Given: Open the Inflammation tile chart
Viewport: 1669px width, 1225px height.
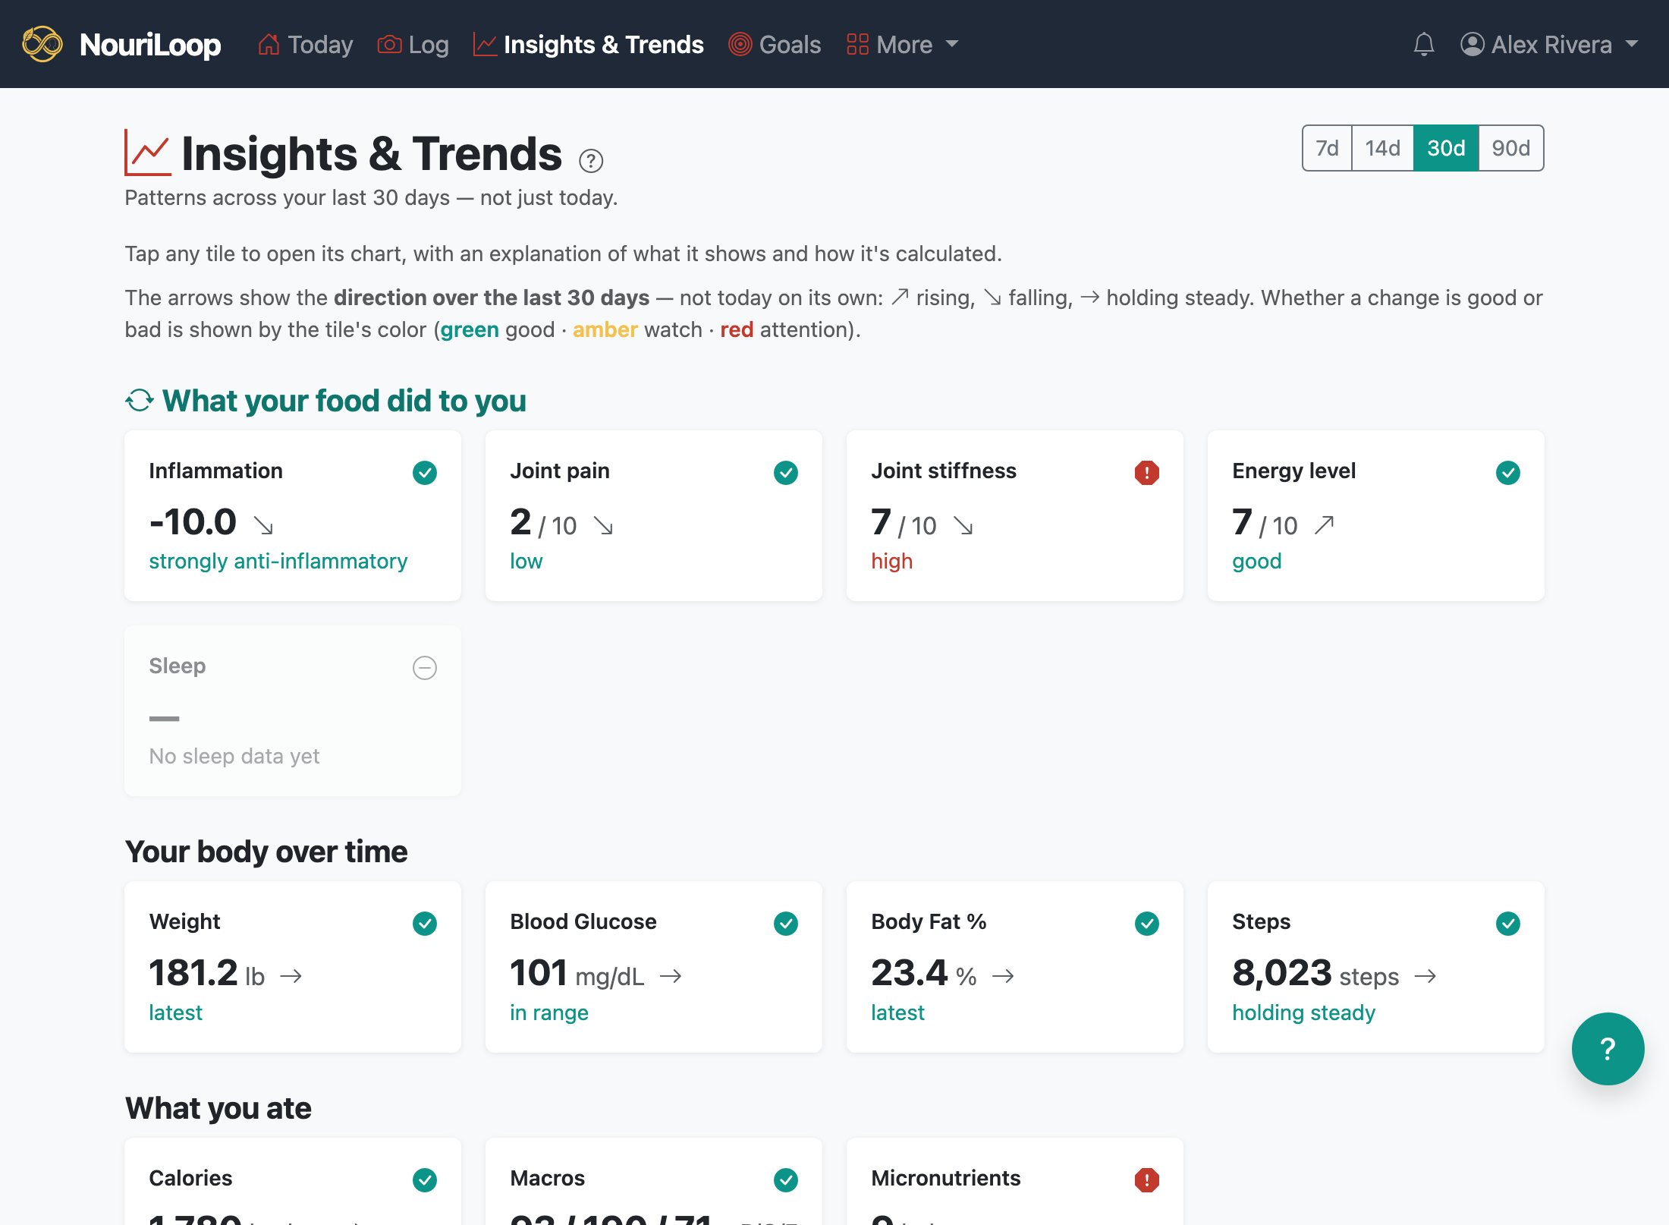Looking at the screenshot, I should pyautogui.click(x=293, y=515).
